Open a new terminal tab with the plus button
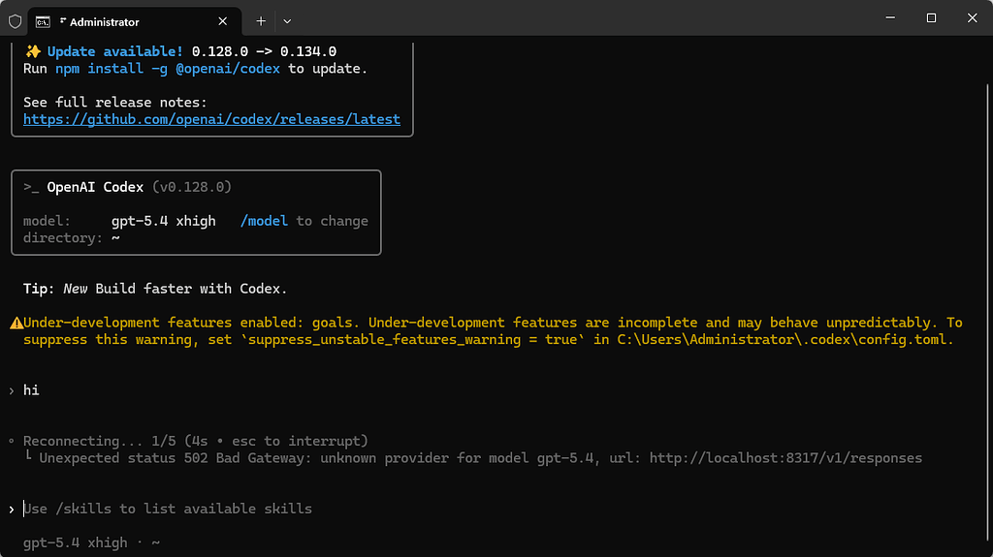993x557 pixels. click(261, 21)
